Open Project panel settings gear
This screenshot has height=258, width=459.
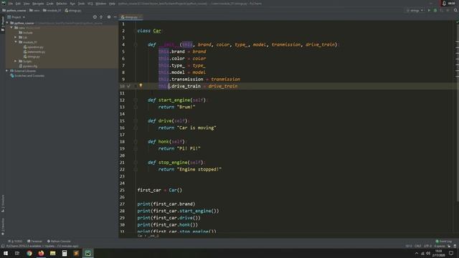coord(109,17)
